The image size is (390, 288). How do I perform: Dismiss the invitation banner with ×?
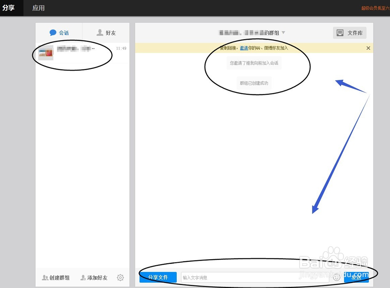coord(368,48)
